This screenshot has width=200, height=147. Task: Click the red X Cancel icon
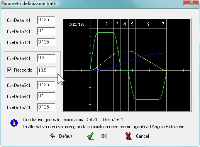click(x=128, y=136)
